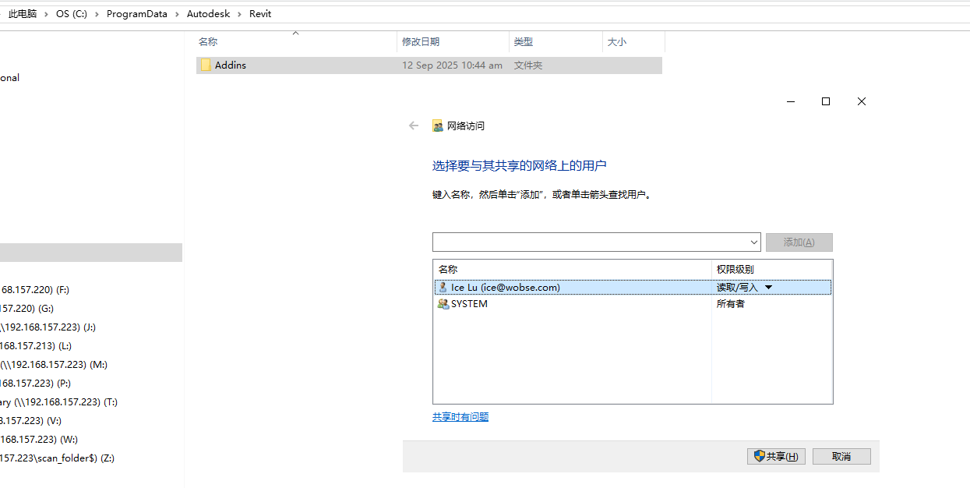The width and height of the screenshot is (970, 488).
Task: Click the back arrow in the sharing dialog
Action: click(414, 126)
